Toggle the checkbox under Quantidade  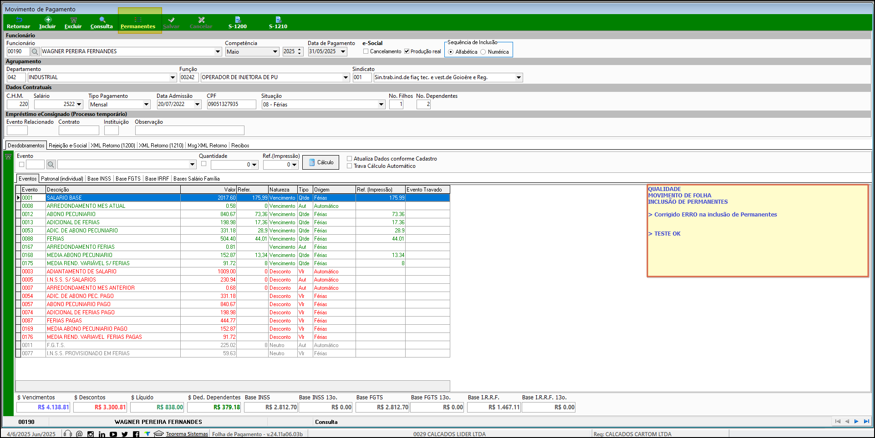(x=203, y=164)
